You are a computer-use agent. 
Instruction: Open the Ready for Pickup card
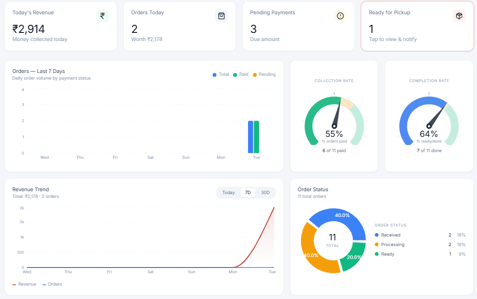pos(417,26)
